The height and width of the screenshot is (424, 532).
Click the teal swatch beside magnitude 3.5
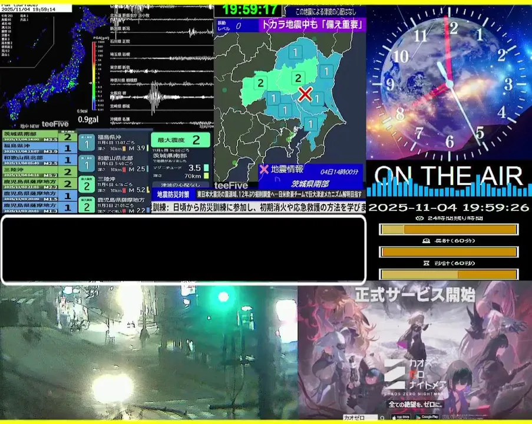pyautogui.click(x=206, y=168)
